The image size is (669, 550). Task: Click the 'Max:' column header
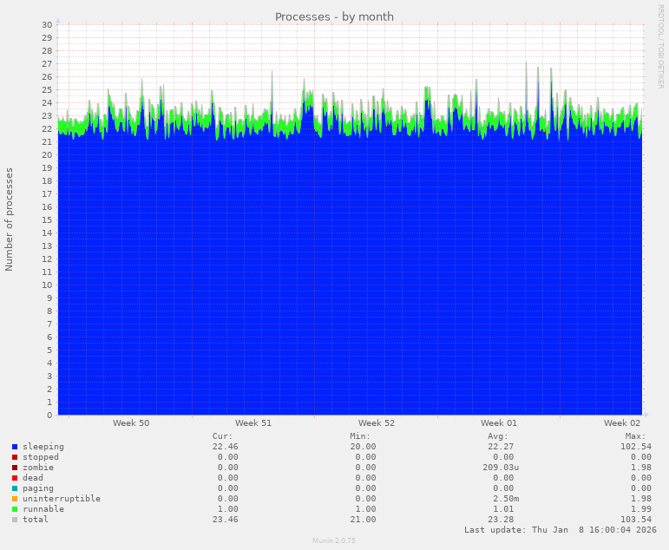pos(635,436)
